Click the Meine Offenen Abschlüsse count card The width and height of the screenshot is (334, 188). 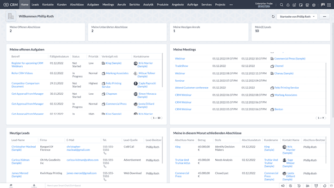45,32
